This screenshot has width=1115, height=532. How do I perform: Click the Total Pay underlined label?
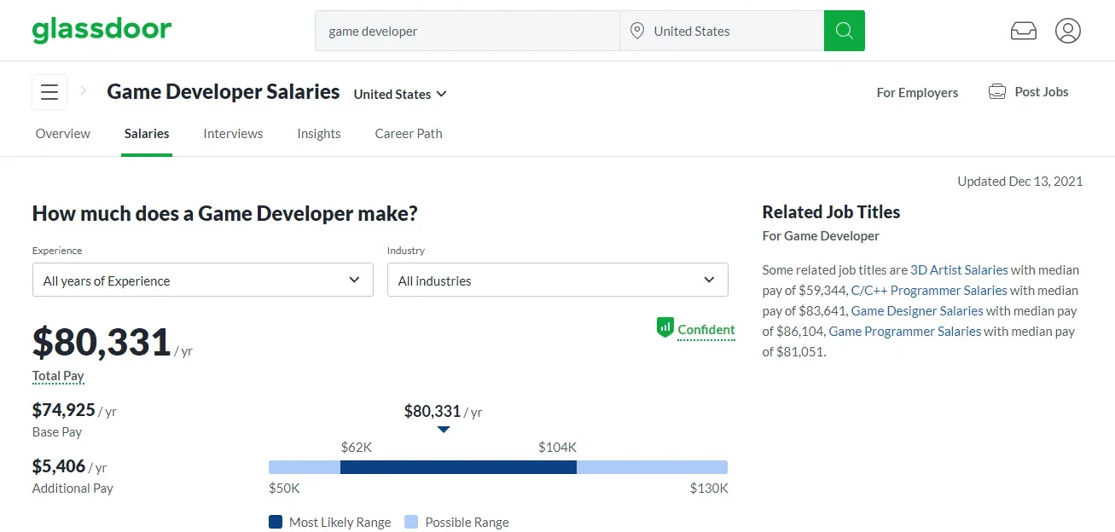[x=58, y=376]
